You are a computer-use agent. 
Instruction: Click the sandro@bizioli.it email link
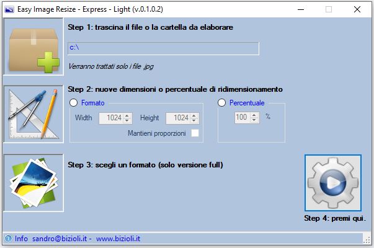(60, 239)
